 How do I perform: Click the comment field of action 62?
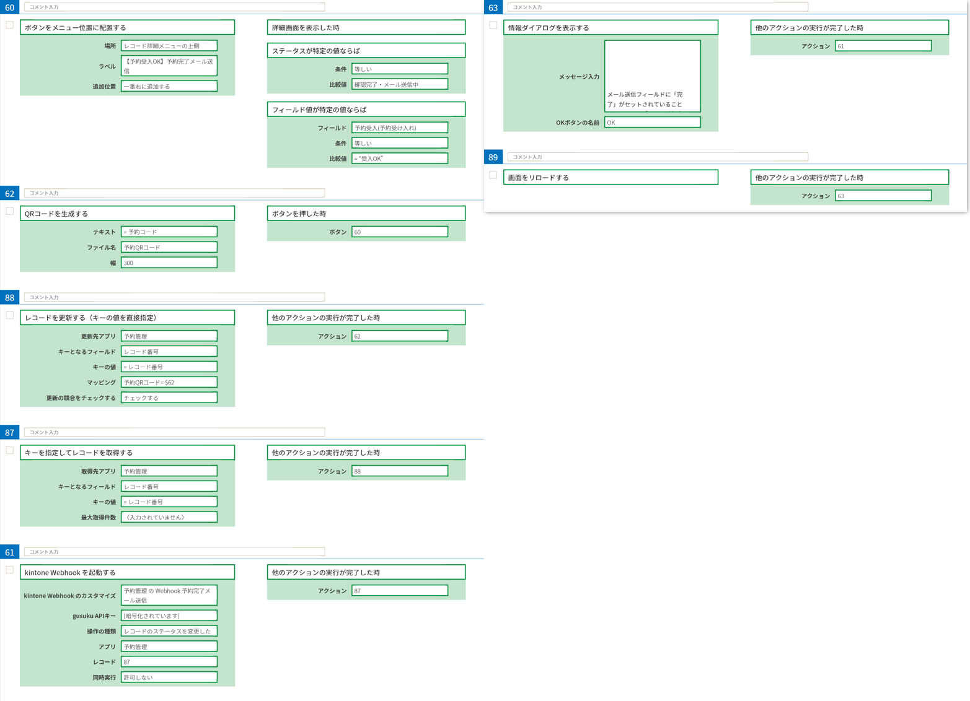click(x=174, y=193)
